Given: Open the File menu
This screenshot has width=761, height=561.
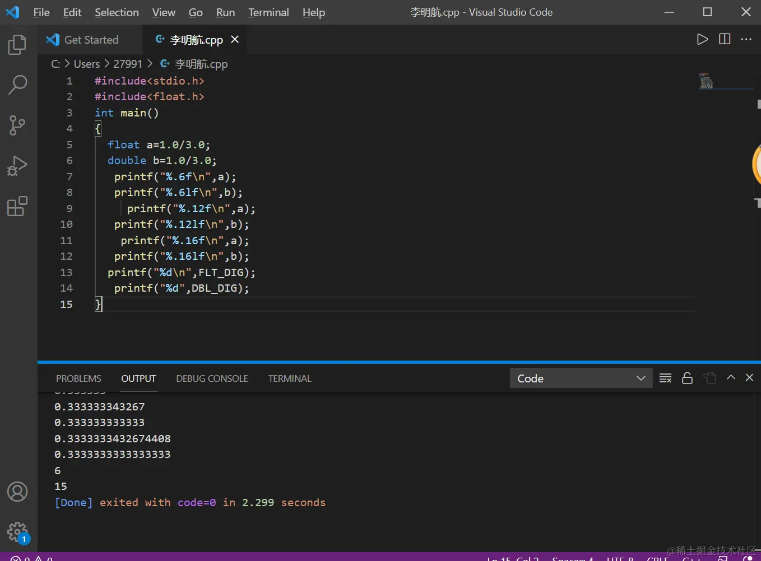Looking at the screenshot, I should tap(41, 12).
